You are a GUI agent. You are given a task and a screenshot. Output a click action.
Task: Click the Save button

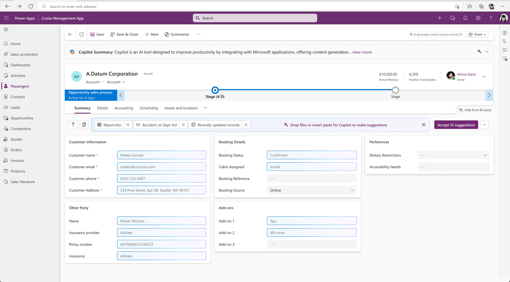pyautogui.click(x=97, y=34)
